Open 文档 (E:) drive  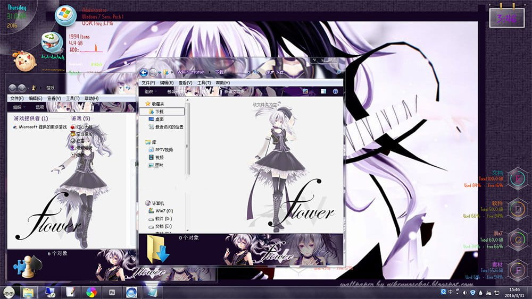click(160, 226)
